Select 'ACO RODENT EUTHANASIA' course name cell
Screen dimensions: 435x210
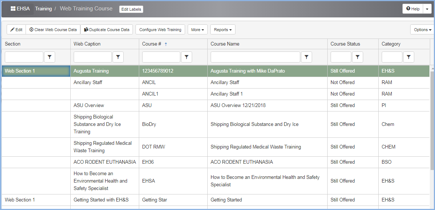point(267,162)
